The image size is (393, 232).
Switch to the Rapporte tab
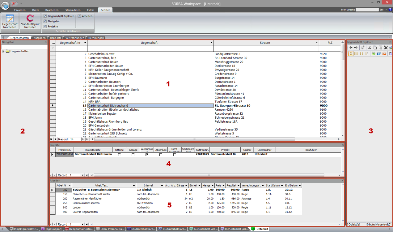click(56, 38)
